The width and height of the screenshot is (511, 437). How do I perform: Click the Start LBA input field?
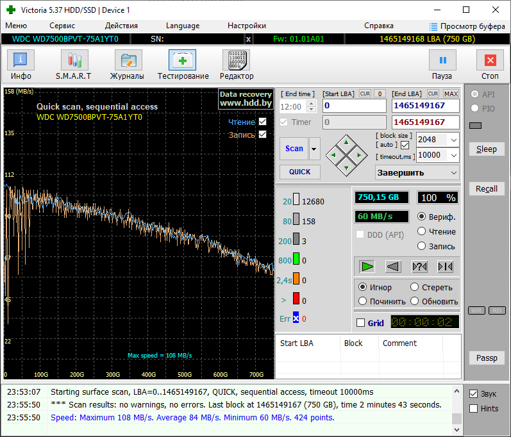point(354,106)
